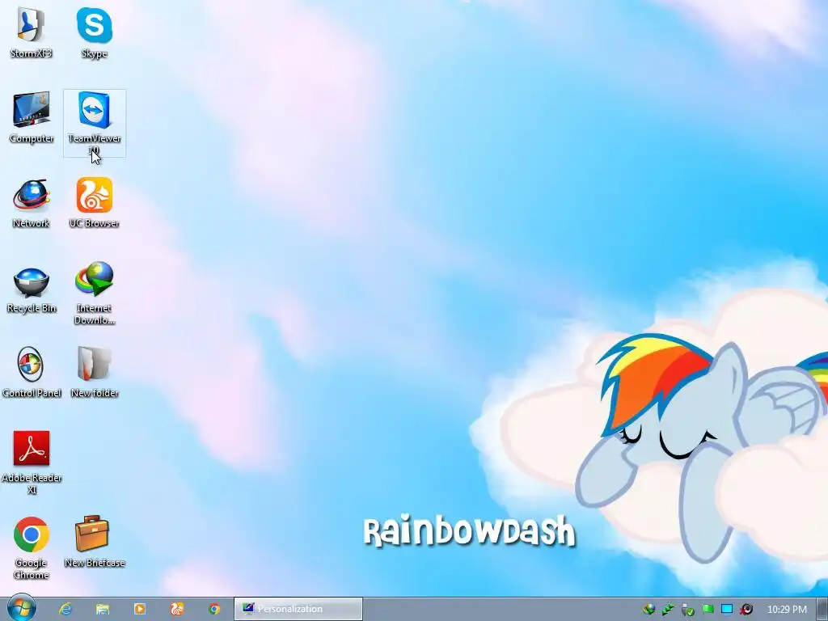Switch to the Personalization taskbar window
This screenshot has height=621, width=828.
[x=298, y=609]
